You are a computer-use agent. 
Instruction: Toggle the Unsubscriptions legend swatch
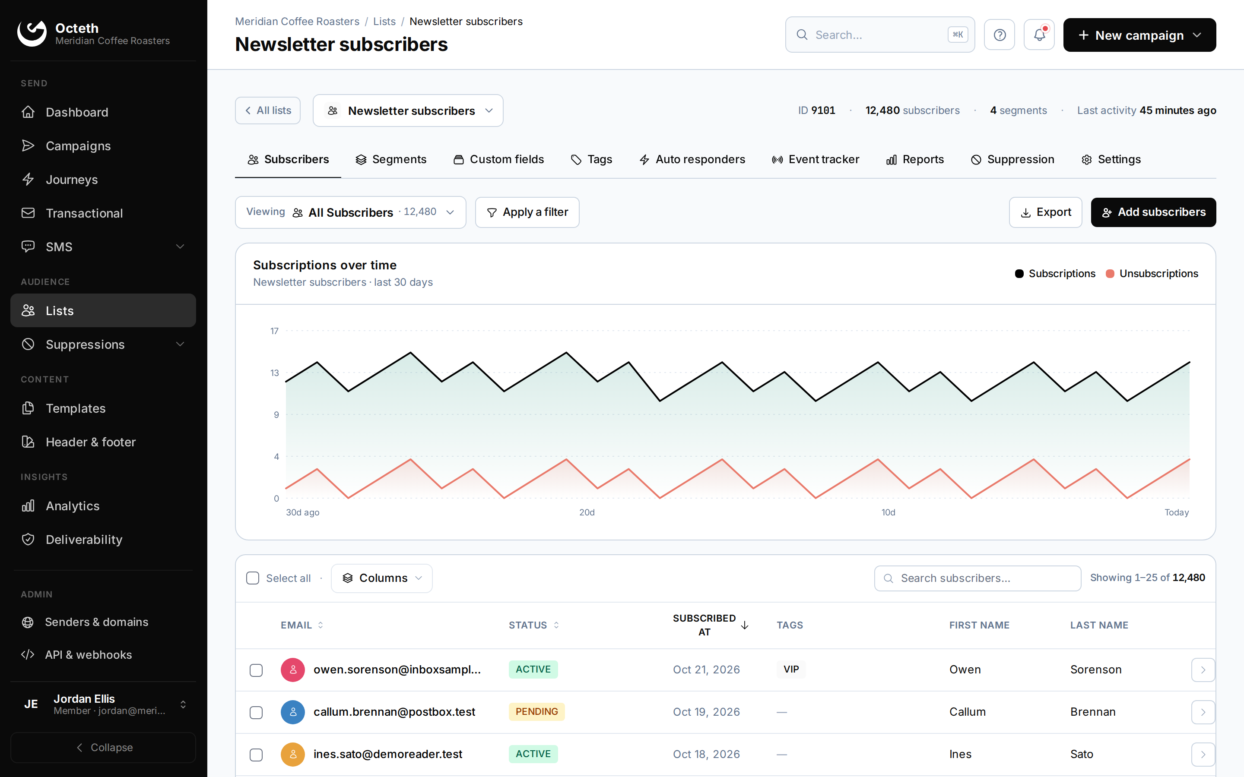[x=1111, y=273]
